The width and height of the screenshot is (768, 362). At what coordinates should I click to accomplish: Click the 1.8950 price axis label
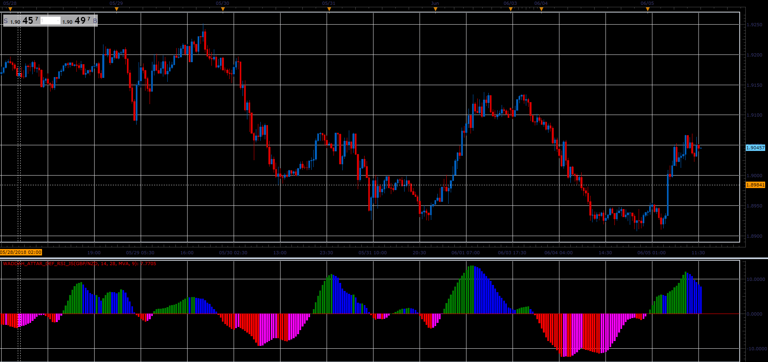point(754,206)
